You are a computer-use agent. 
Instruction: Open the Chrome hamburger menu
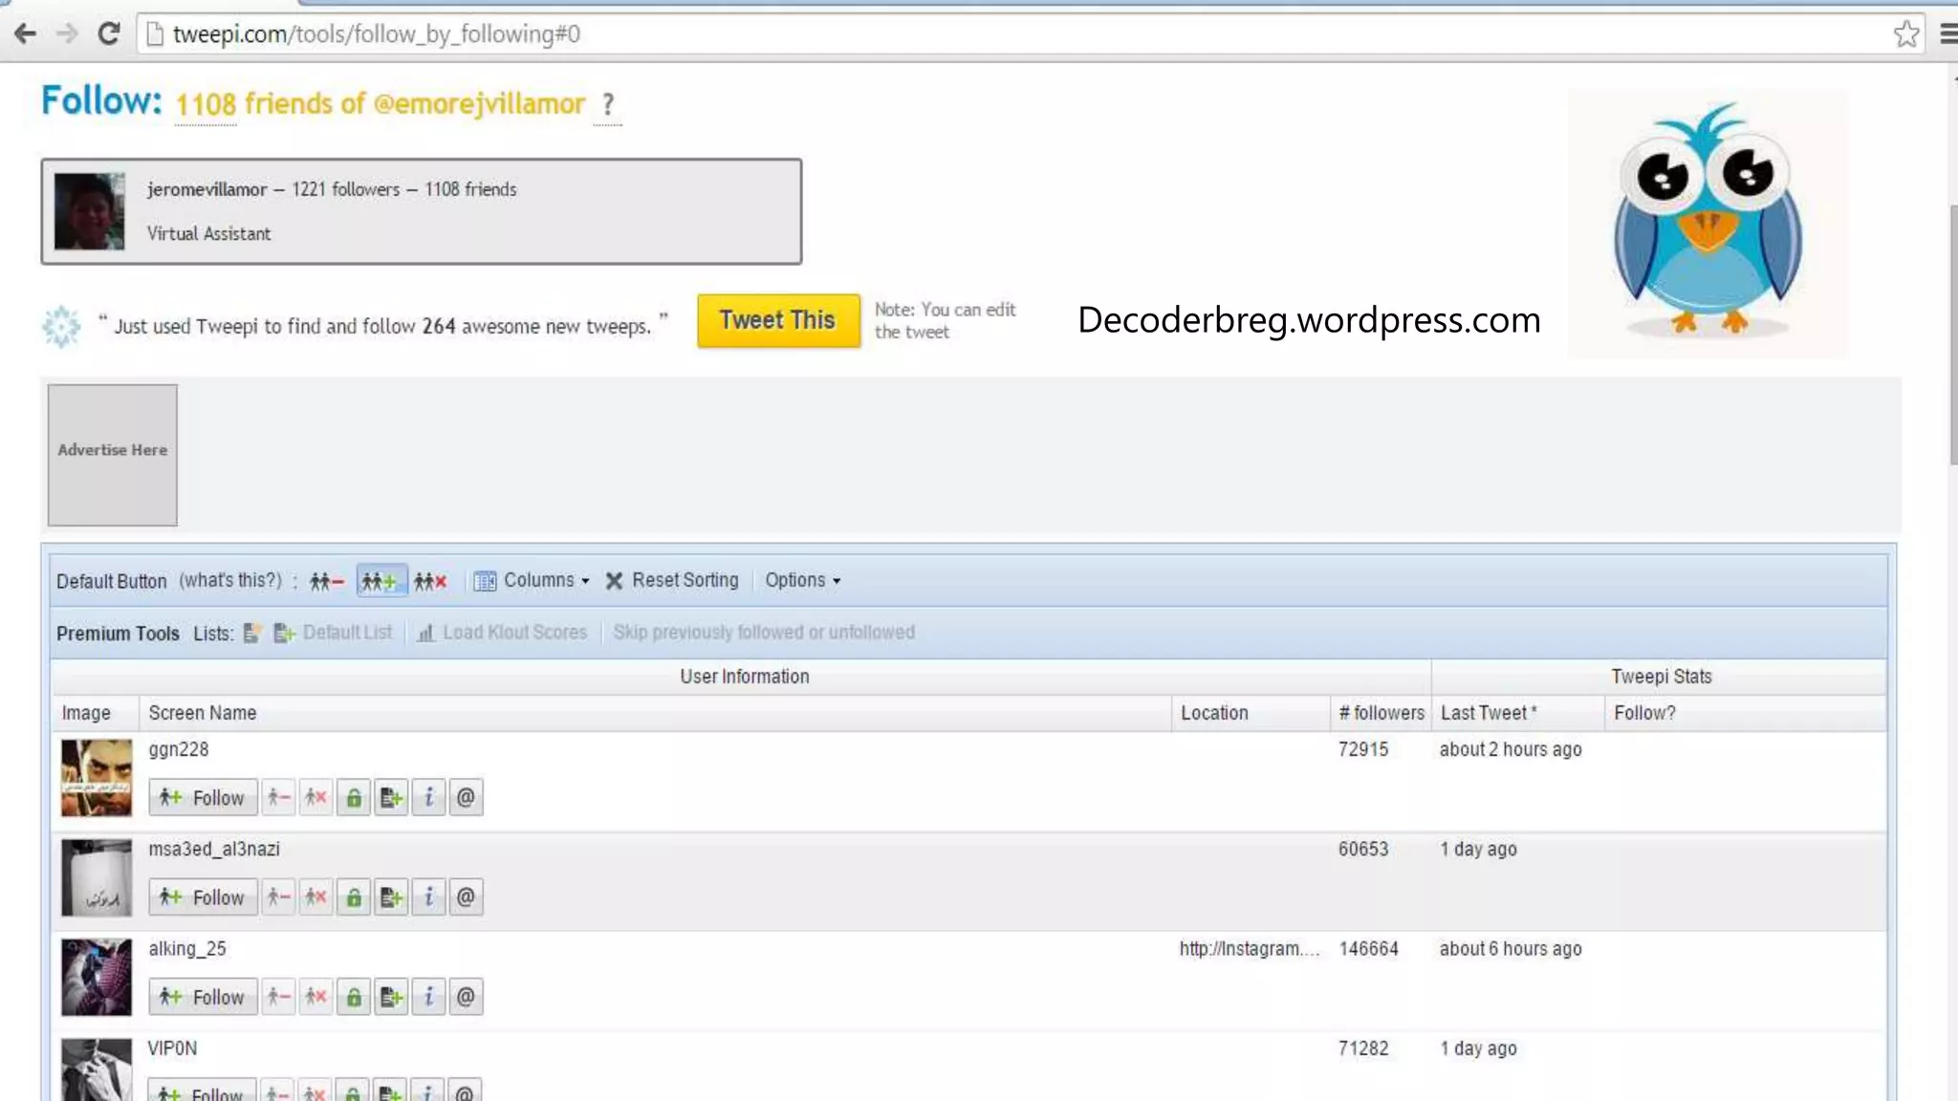[1947, 34]
